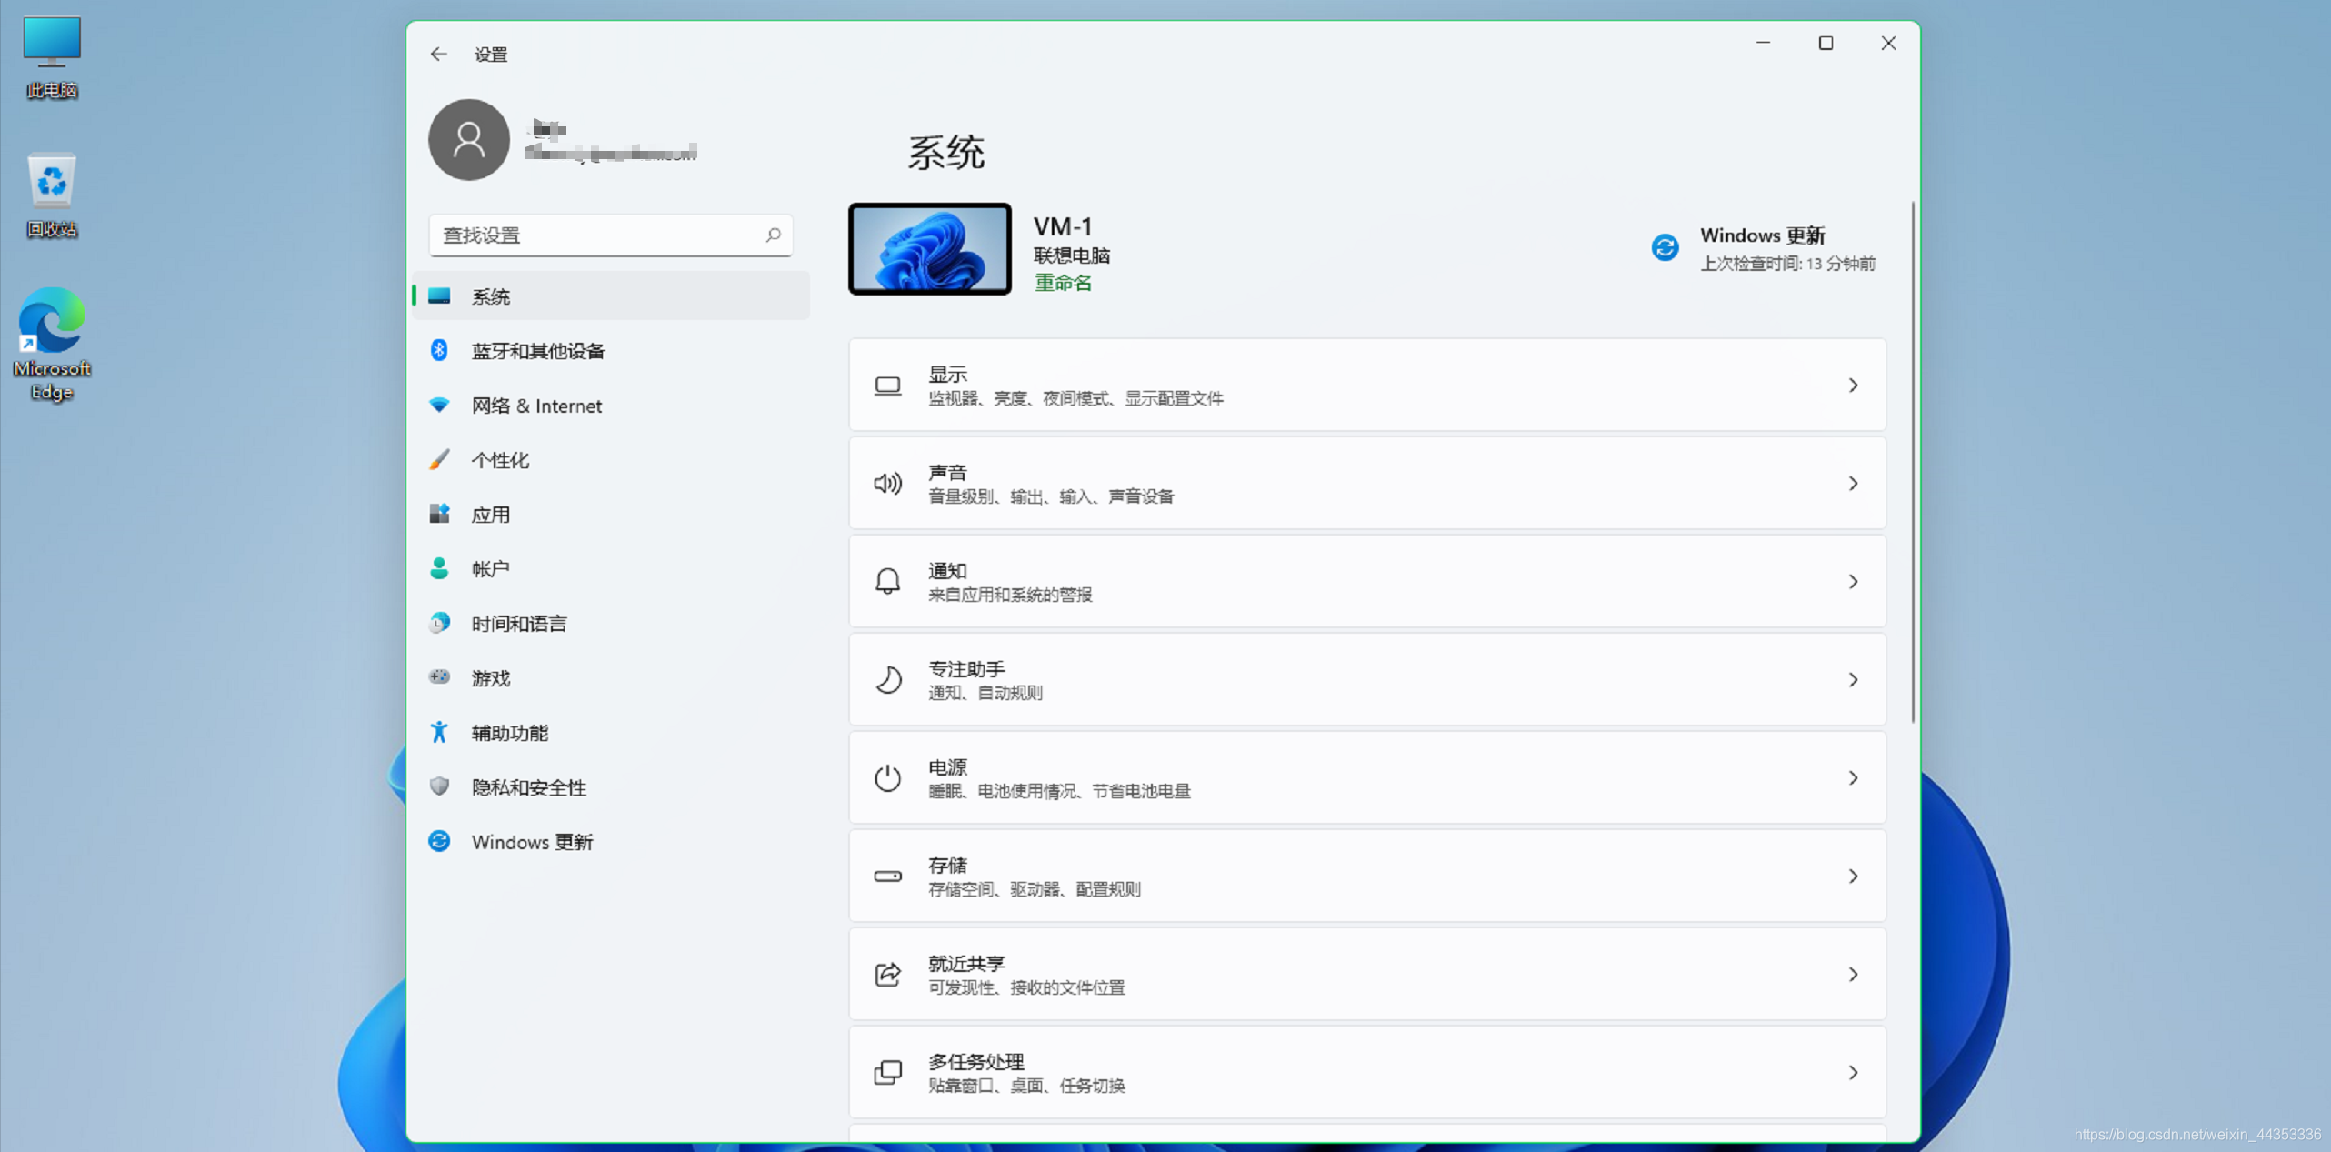The width and height of the screenshot is (2331, 1152).
Task: Click the 声音 speaker icon
Action: (887, 484)
